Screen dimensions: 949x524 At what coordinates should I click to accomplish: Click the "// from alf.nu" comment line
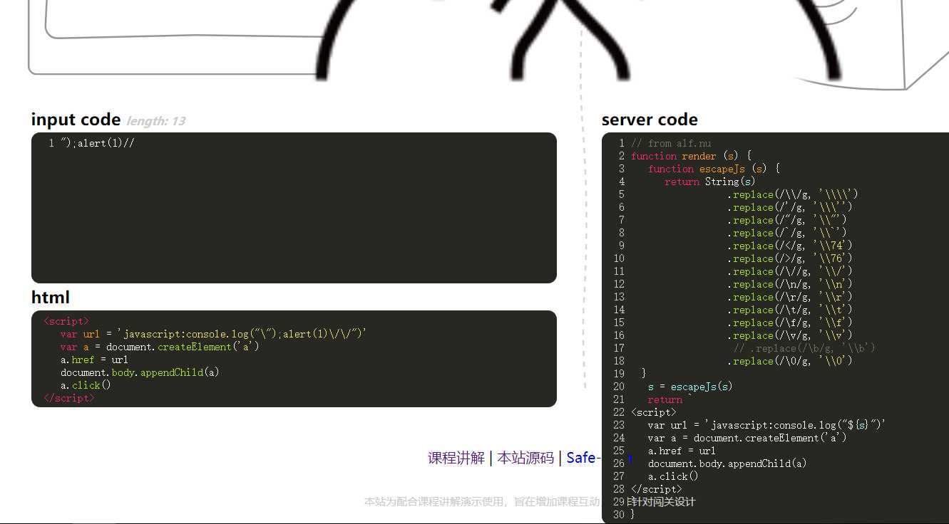click(x=671, y=143)
